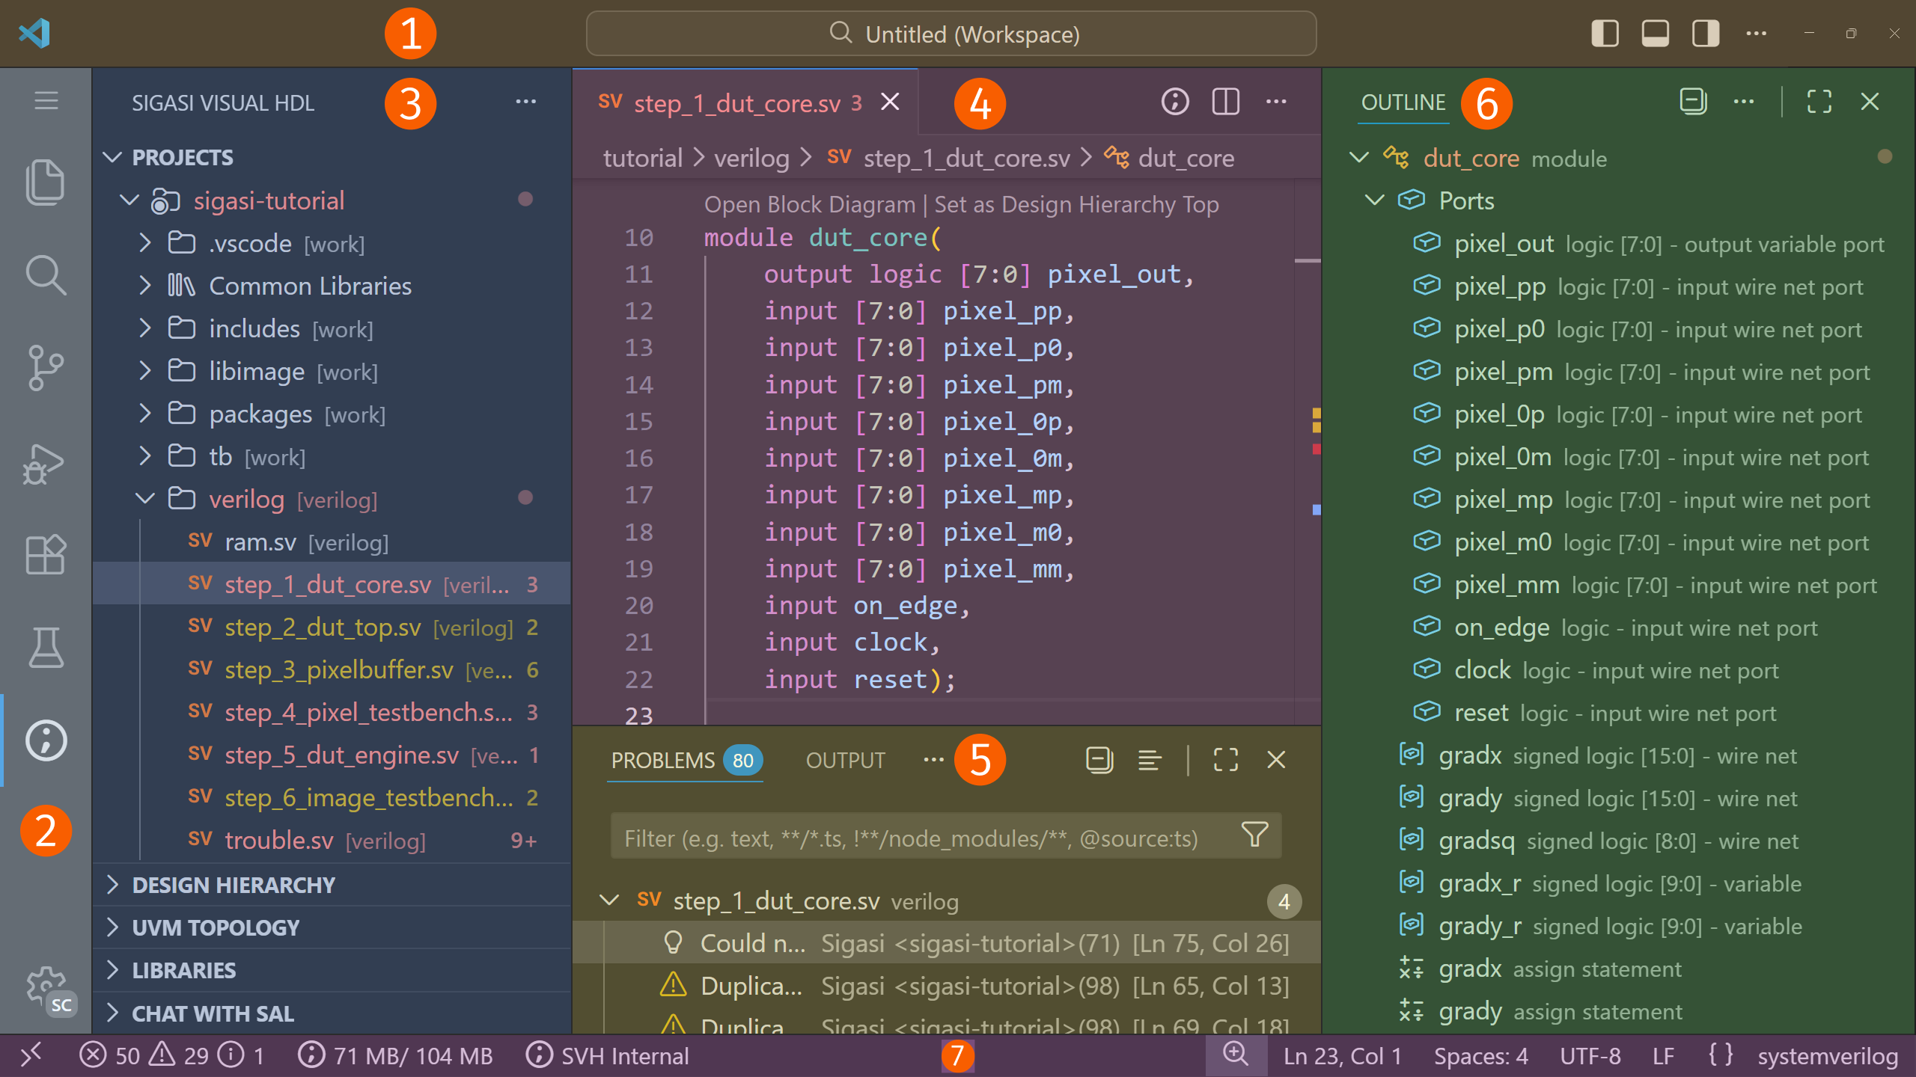Screen dimensions: 1916x1077
Task: Toggle the bottom panel layout button
Action: point(1655,34)
